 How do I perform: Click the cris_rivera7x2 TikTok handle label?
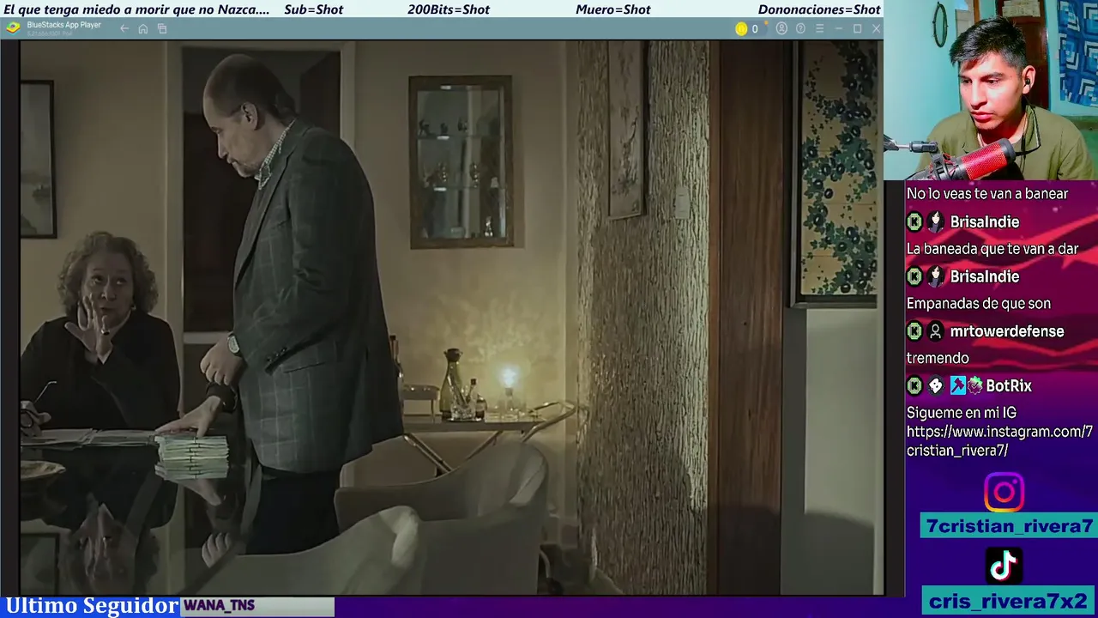1008,601
